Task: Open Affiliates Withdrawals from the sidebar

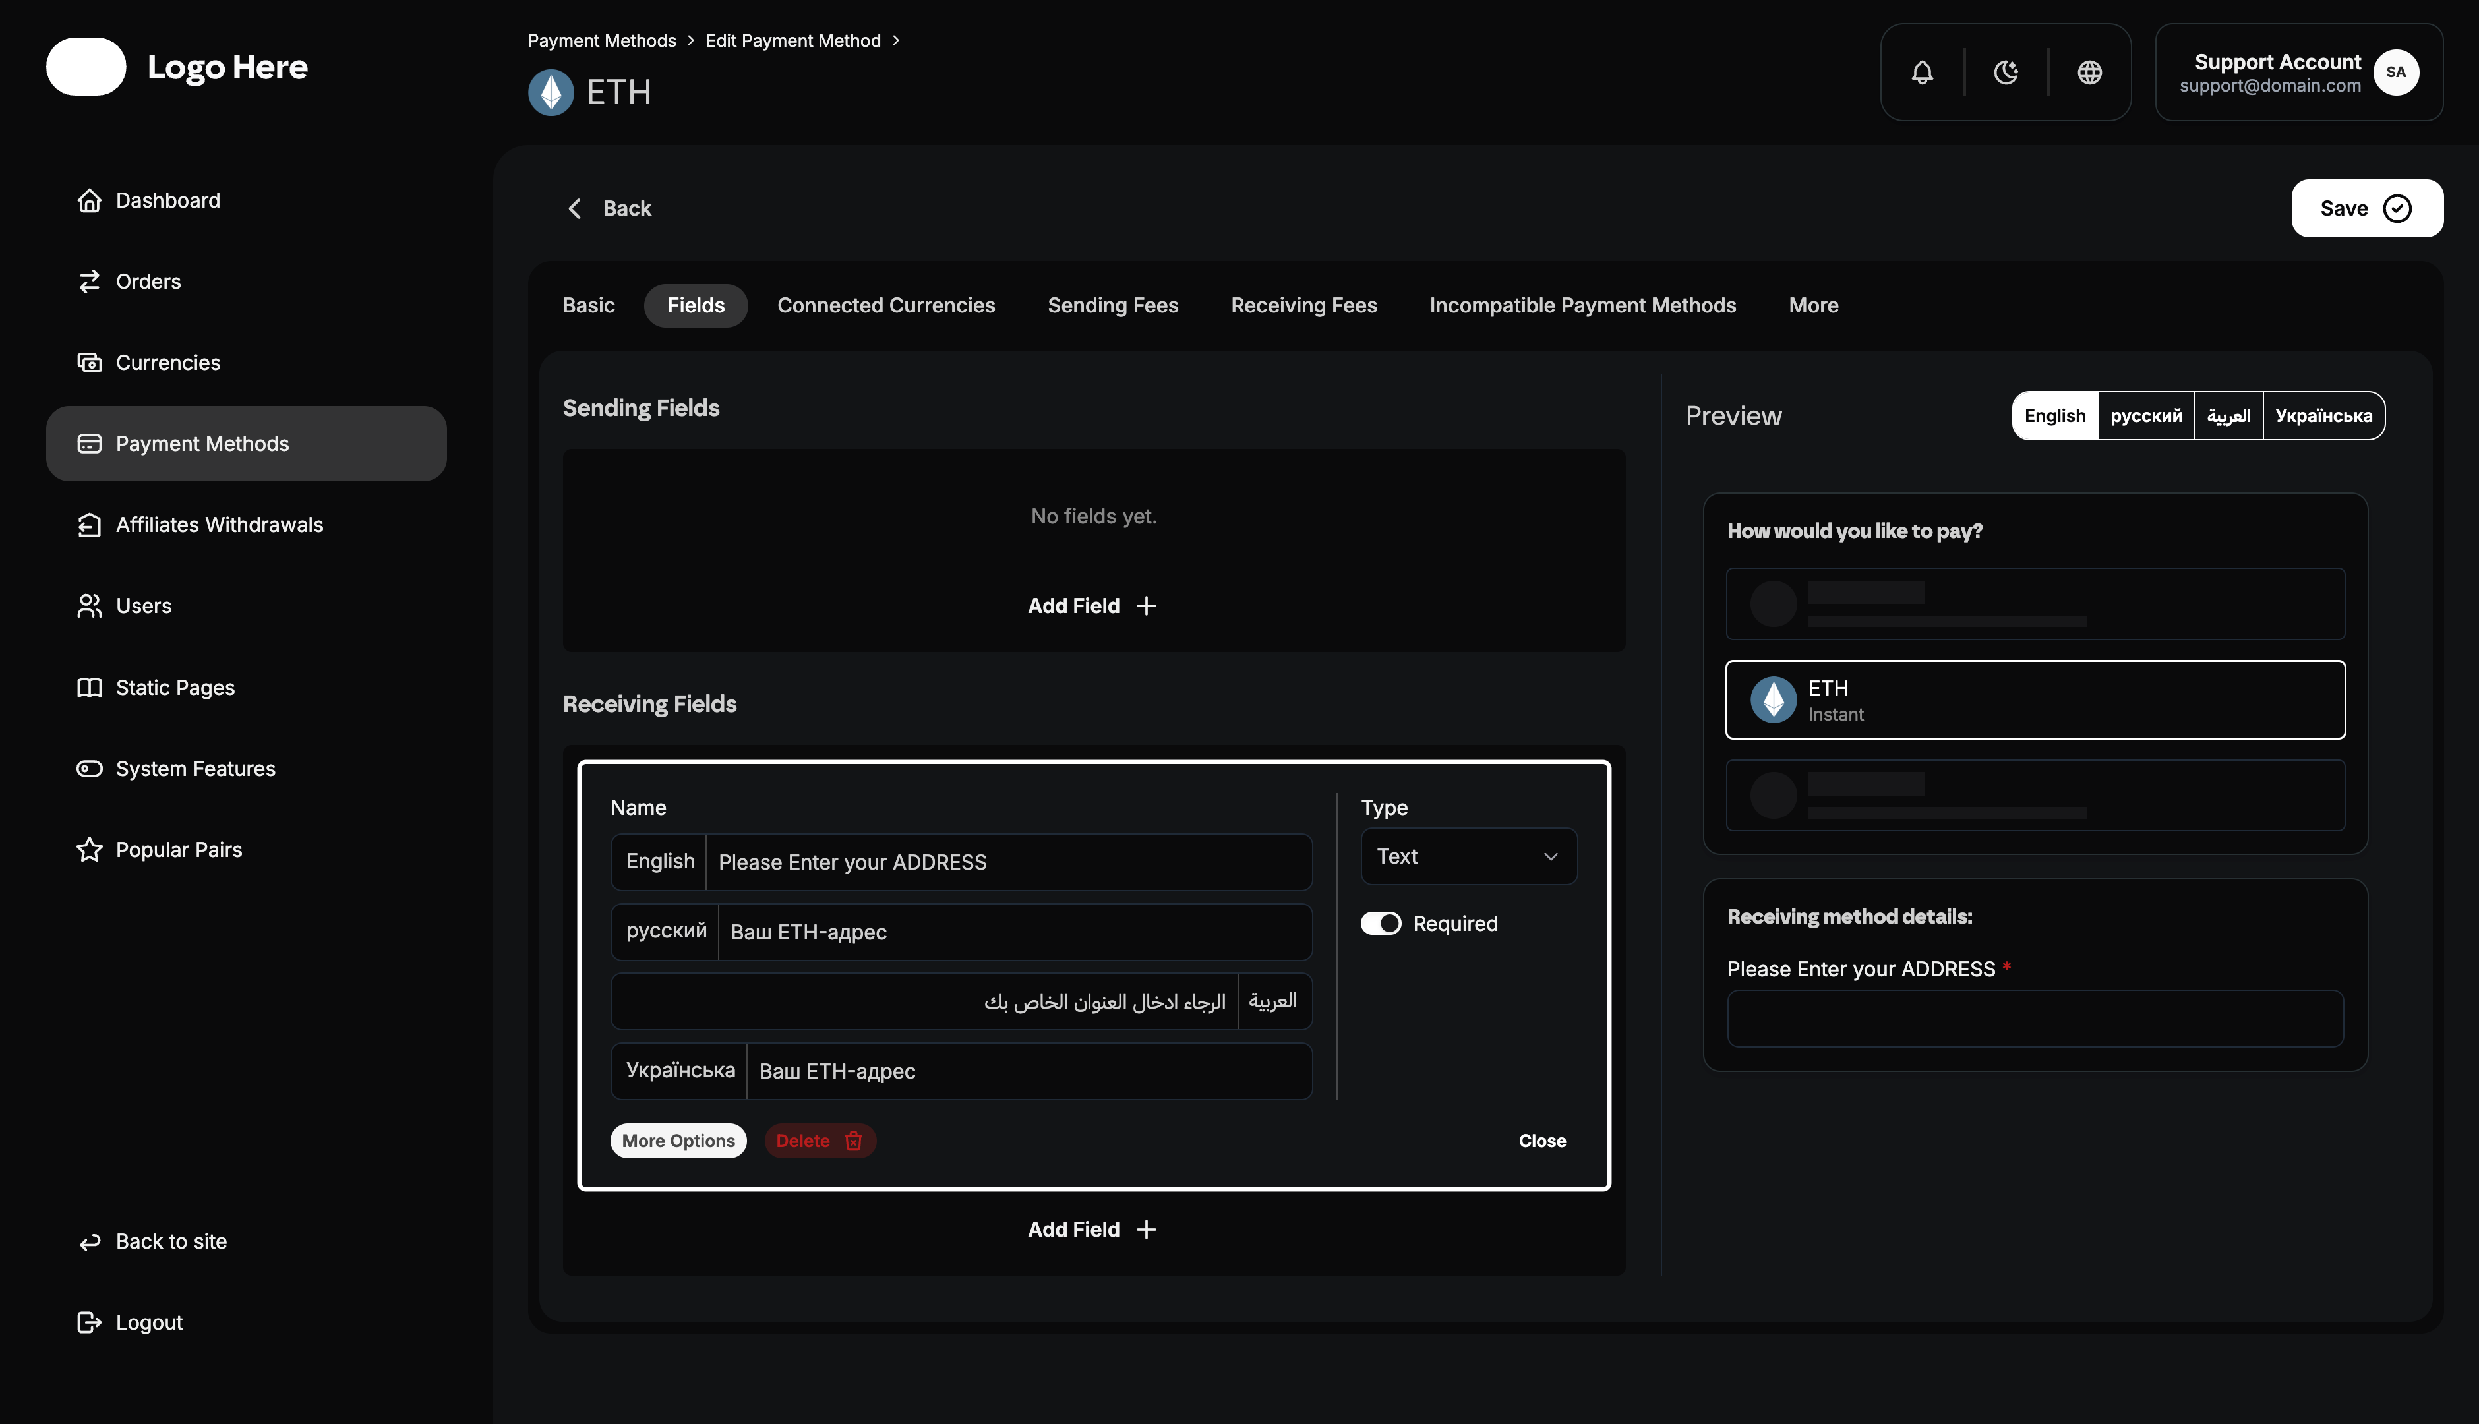Action: (x=219, y=524)
